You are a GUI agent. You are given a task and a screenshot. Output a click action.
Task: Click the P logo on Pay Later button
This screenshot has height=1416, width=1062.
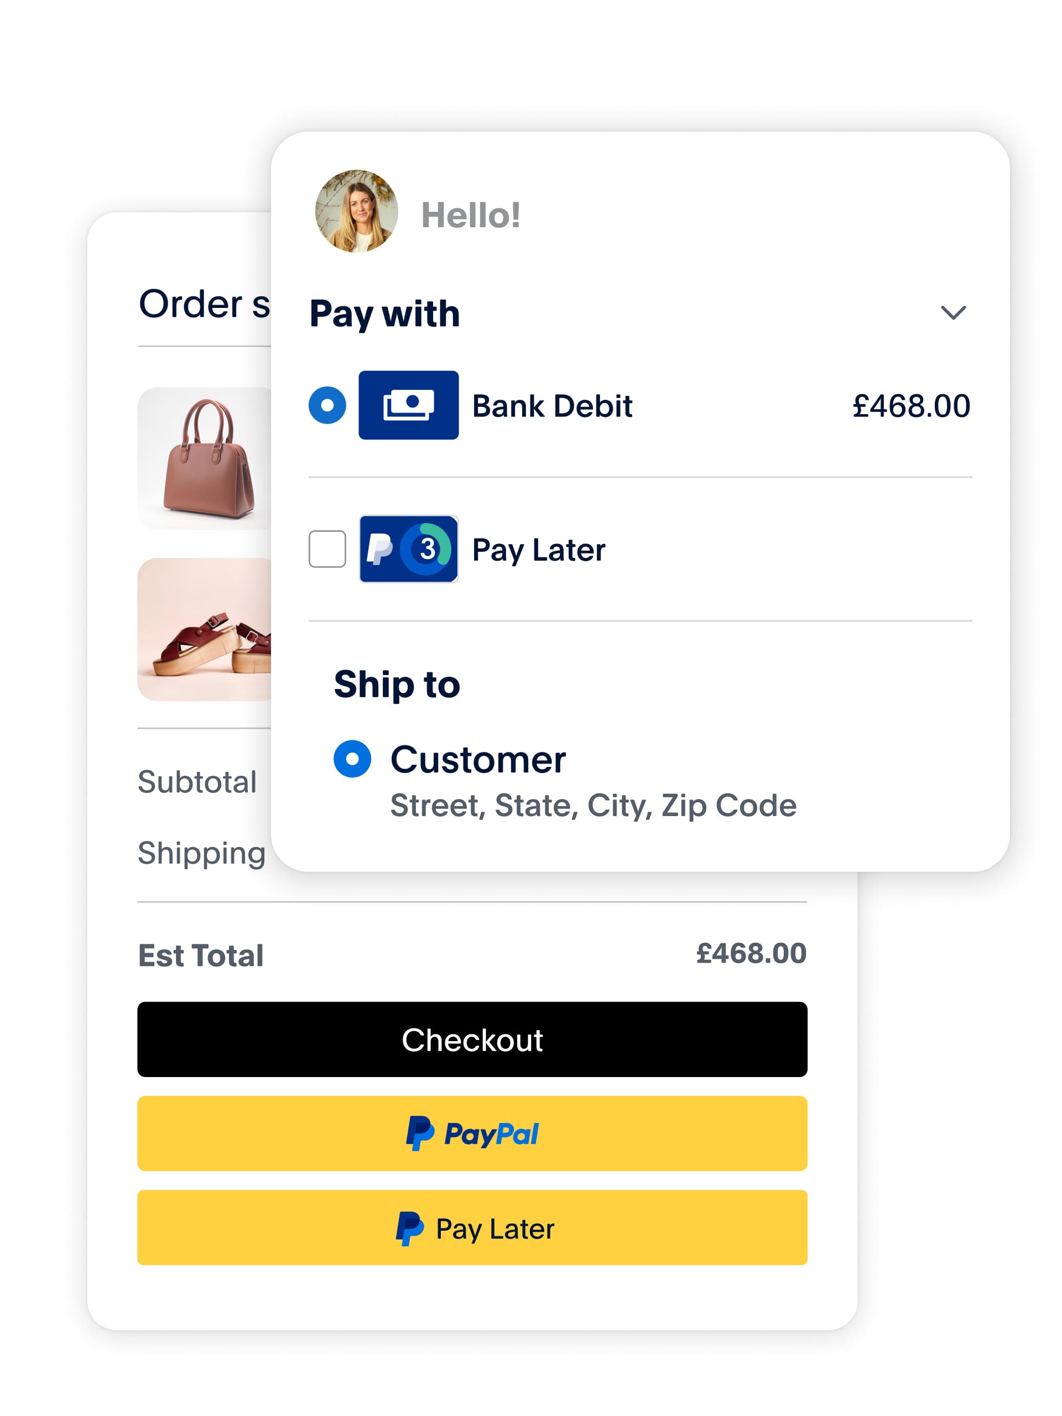click(409, 1229)
